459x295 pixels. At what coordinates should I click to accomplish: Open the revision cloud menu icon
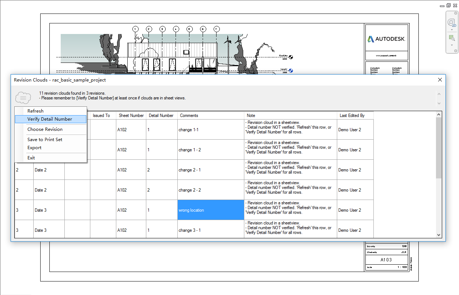point(23,98)
